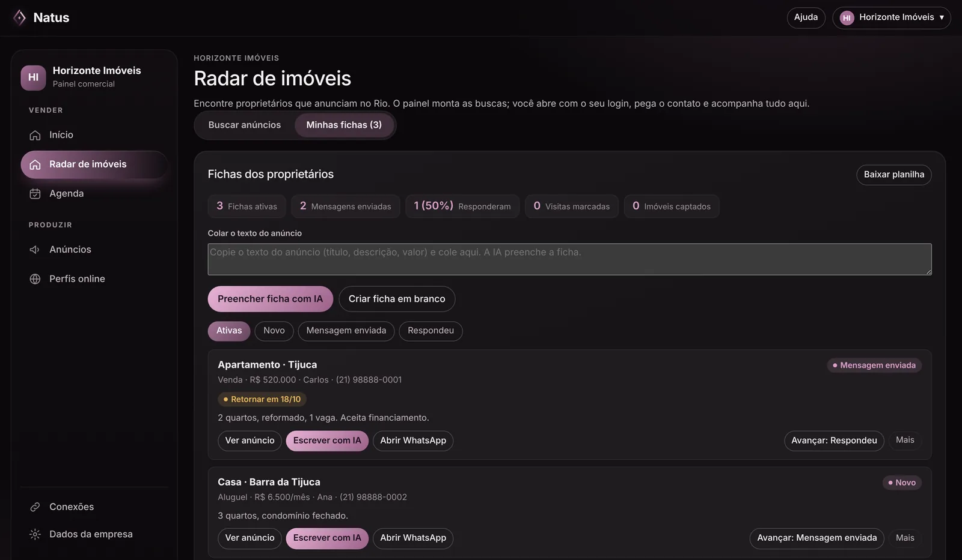Viewport: 962px width, 560px height.
Task: Click the Conexões link icon
Action: coord(35,507)
